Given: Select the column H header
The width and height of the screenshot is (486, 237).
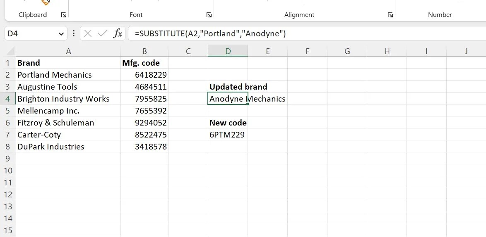Looking at the screenshot, I should click(387, 51).
